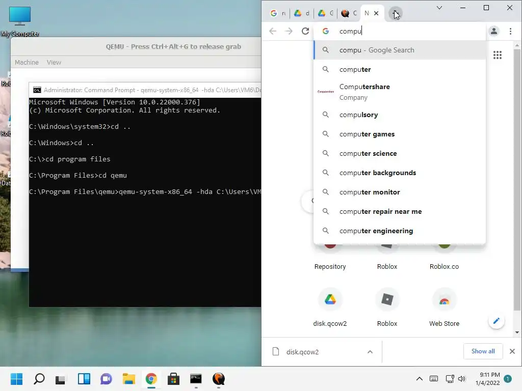Open taskbar Search

[x=39, y=379]
